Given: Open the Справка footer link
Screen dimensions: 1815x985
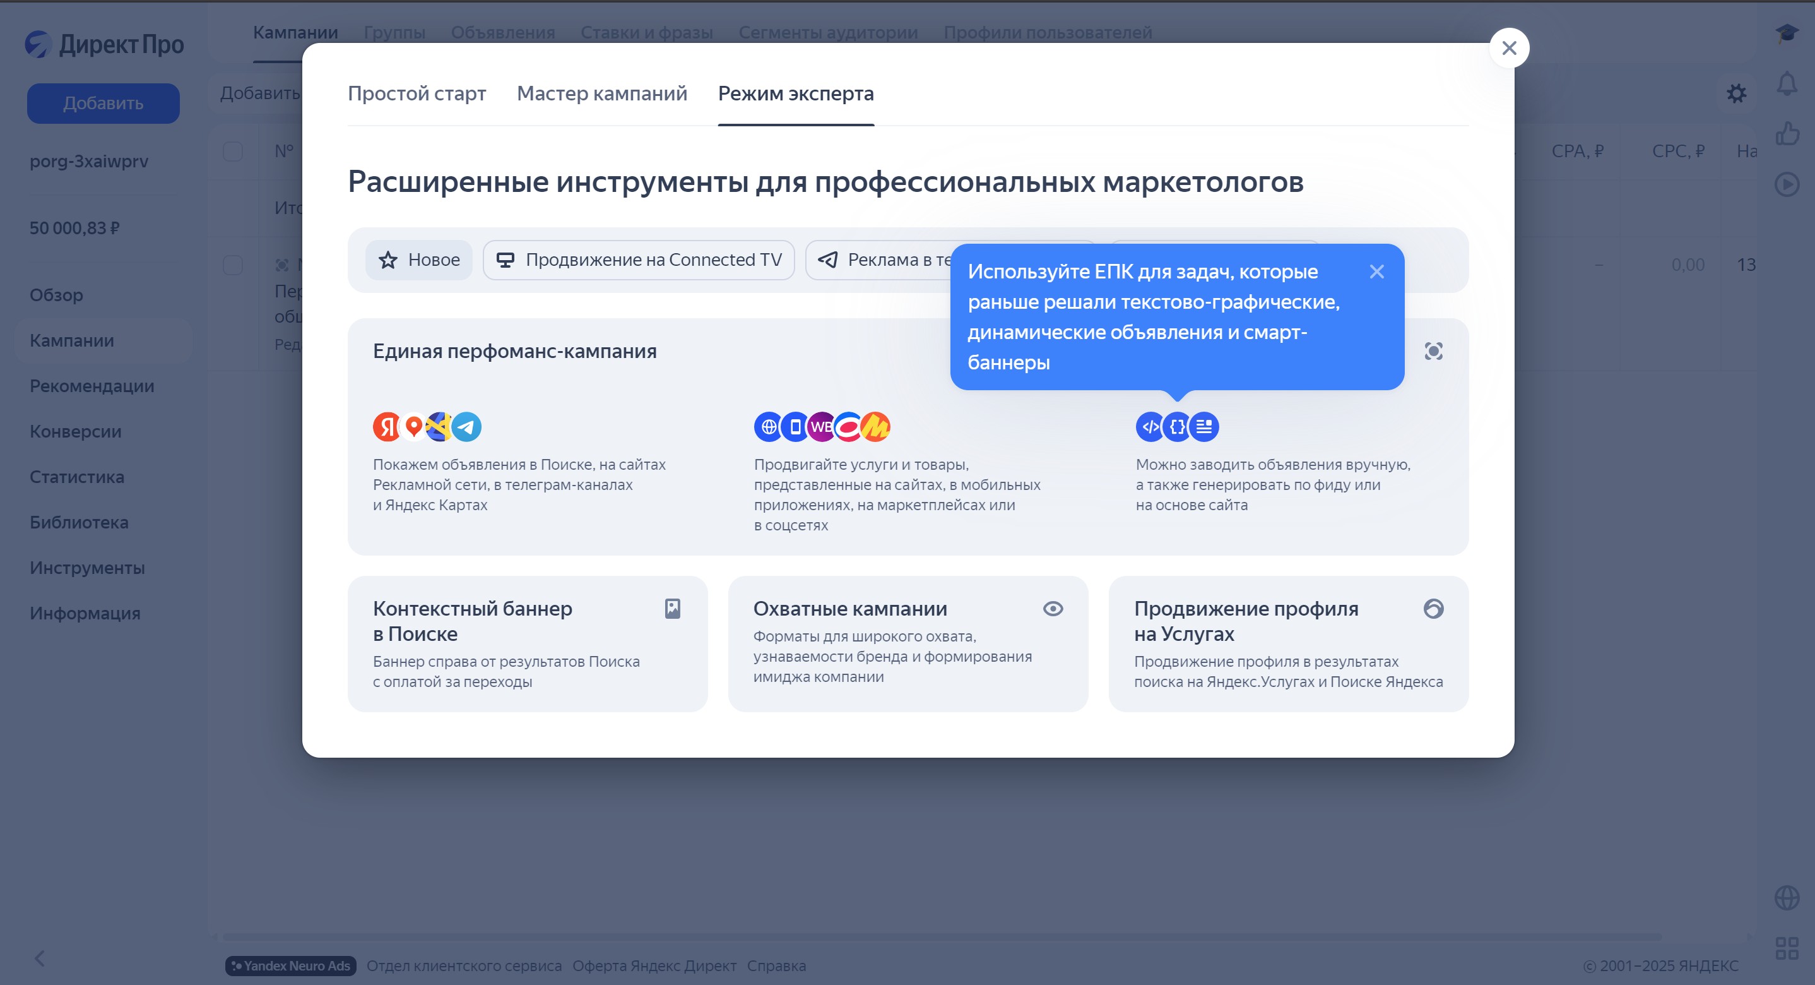Looking at the screenshot, I should 776,965.
